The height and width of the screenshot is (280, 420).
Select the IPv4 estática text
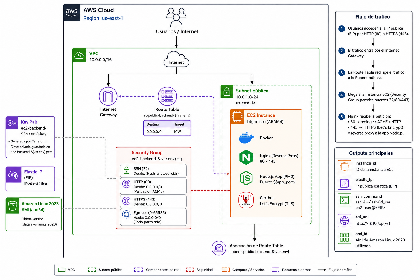coord(36,184)
